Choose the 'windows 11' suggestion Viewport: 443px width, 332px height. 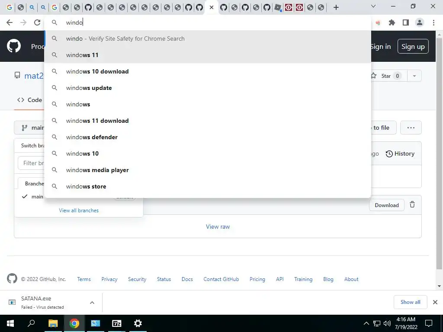click(208, 55)
